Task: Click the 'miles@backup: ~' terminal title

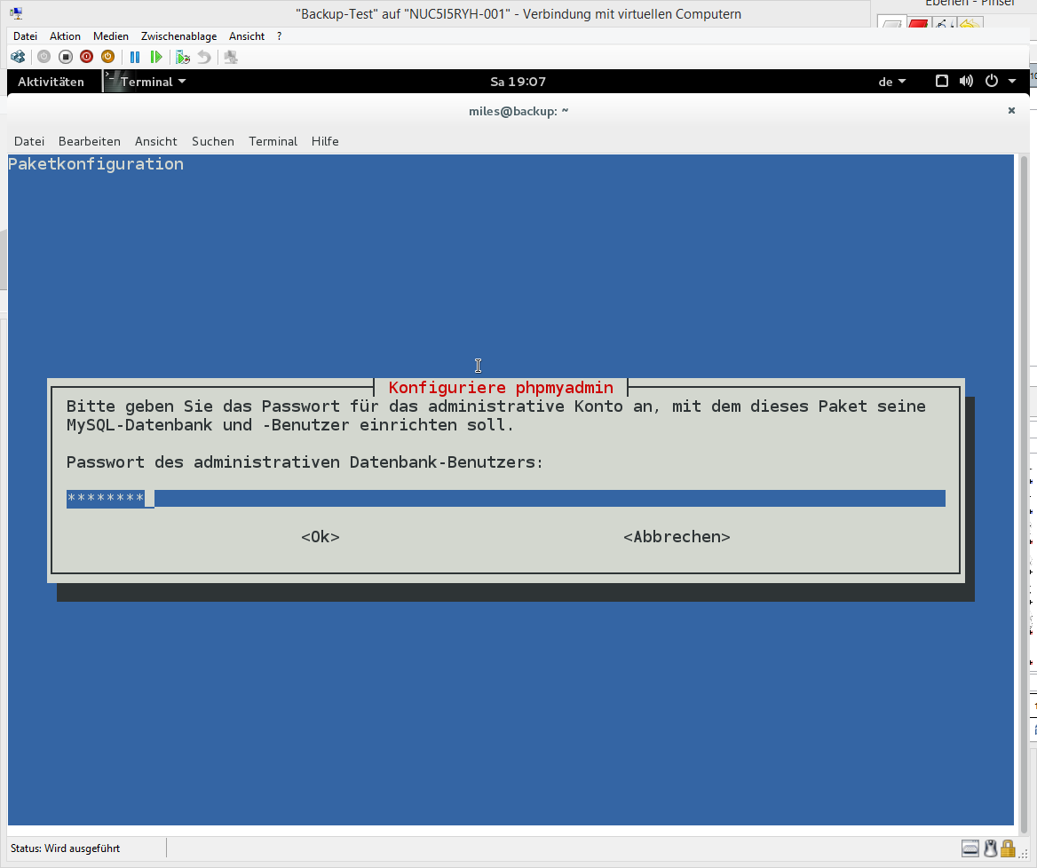Action: pyautogui.click(x=518, y=111)
